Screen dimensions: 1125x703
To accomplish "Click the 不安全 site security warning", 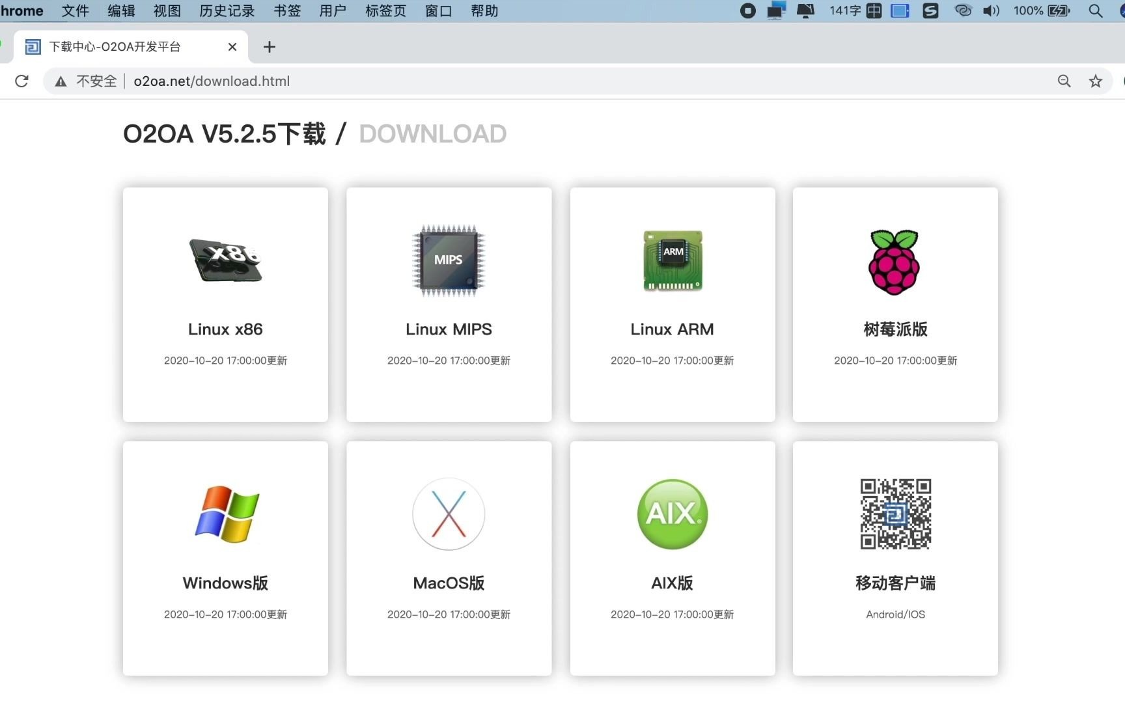I will click(x=86, y=81).
